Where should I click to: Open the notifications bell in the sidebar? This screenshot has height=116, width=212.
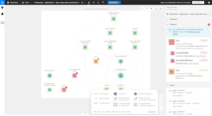[x=2, y=14]
